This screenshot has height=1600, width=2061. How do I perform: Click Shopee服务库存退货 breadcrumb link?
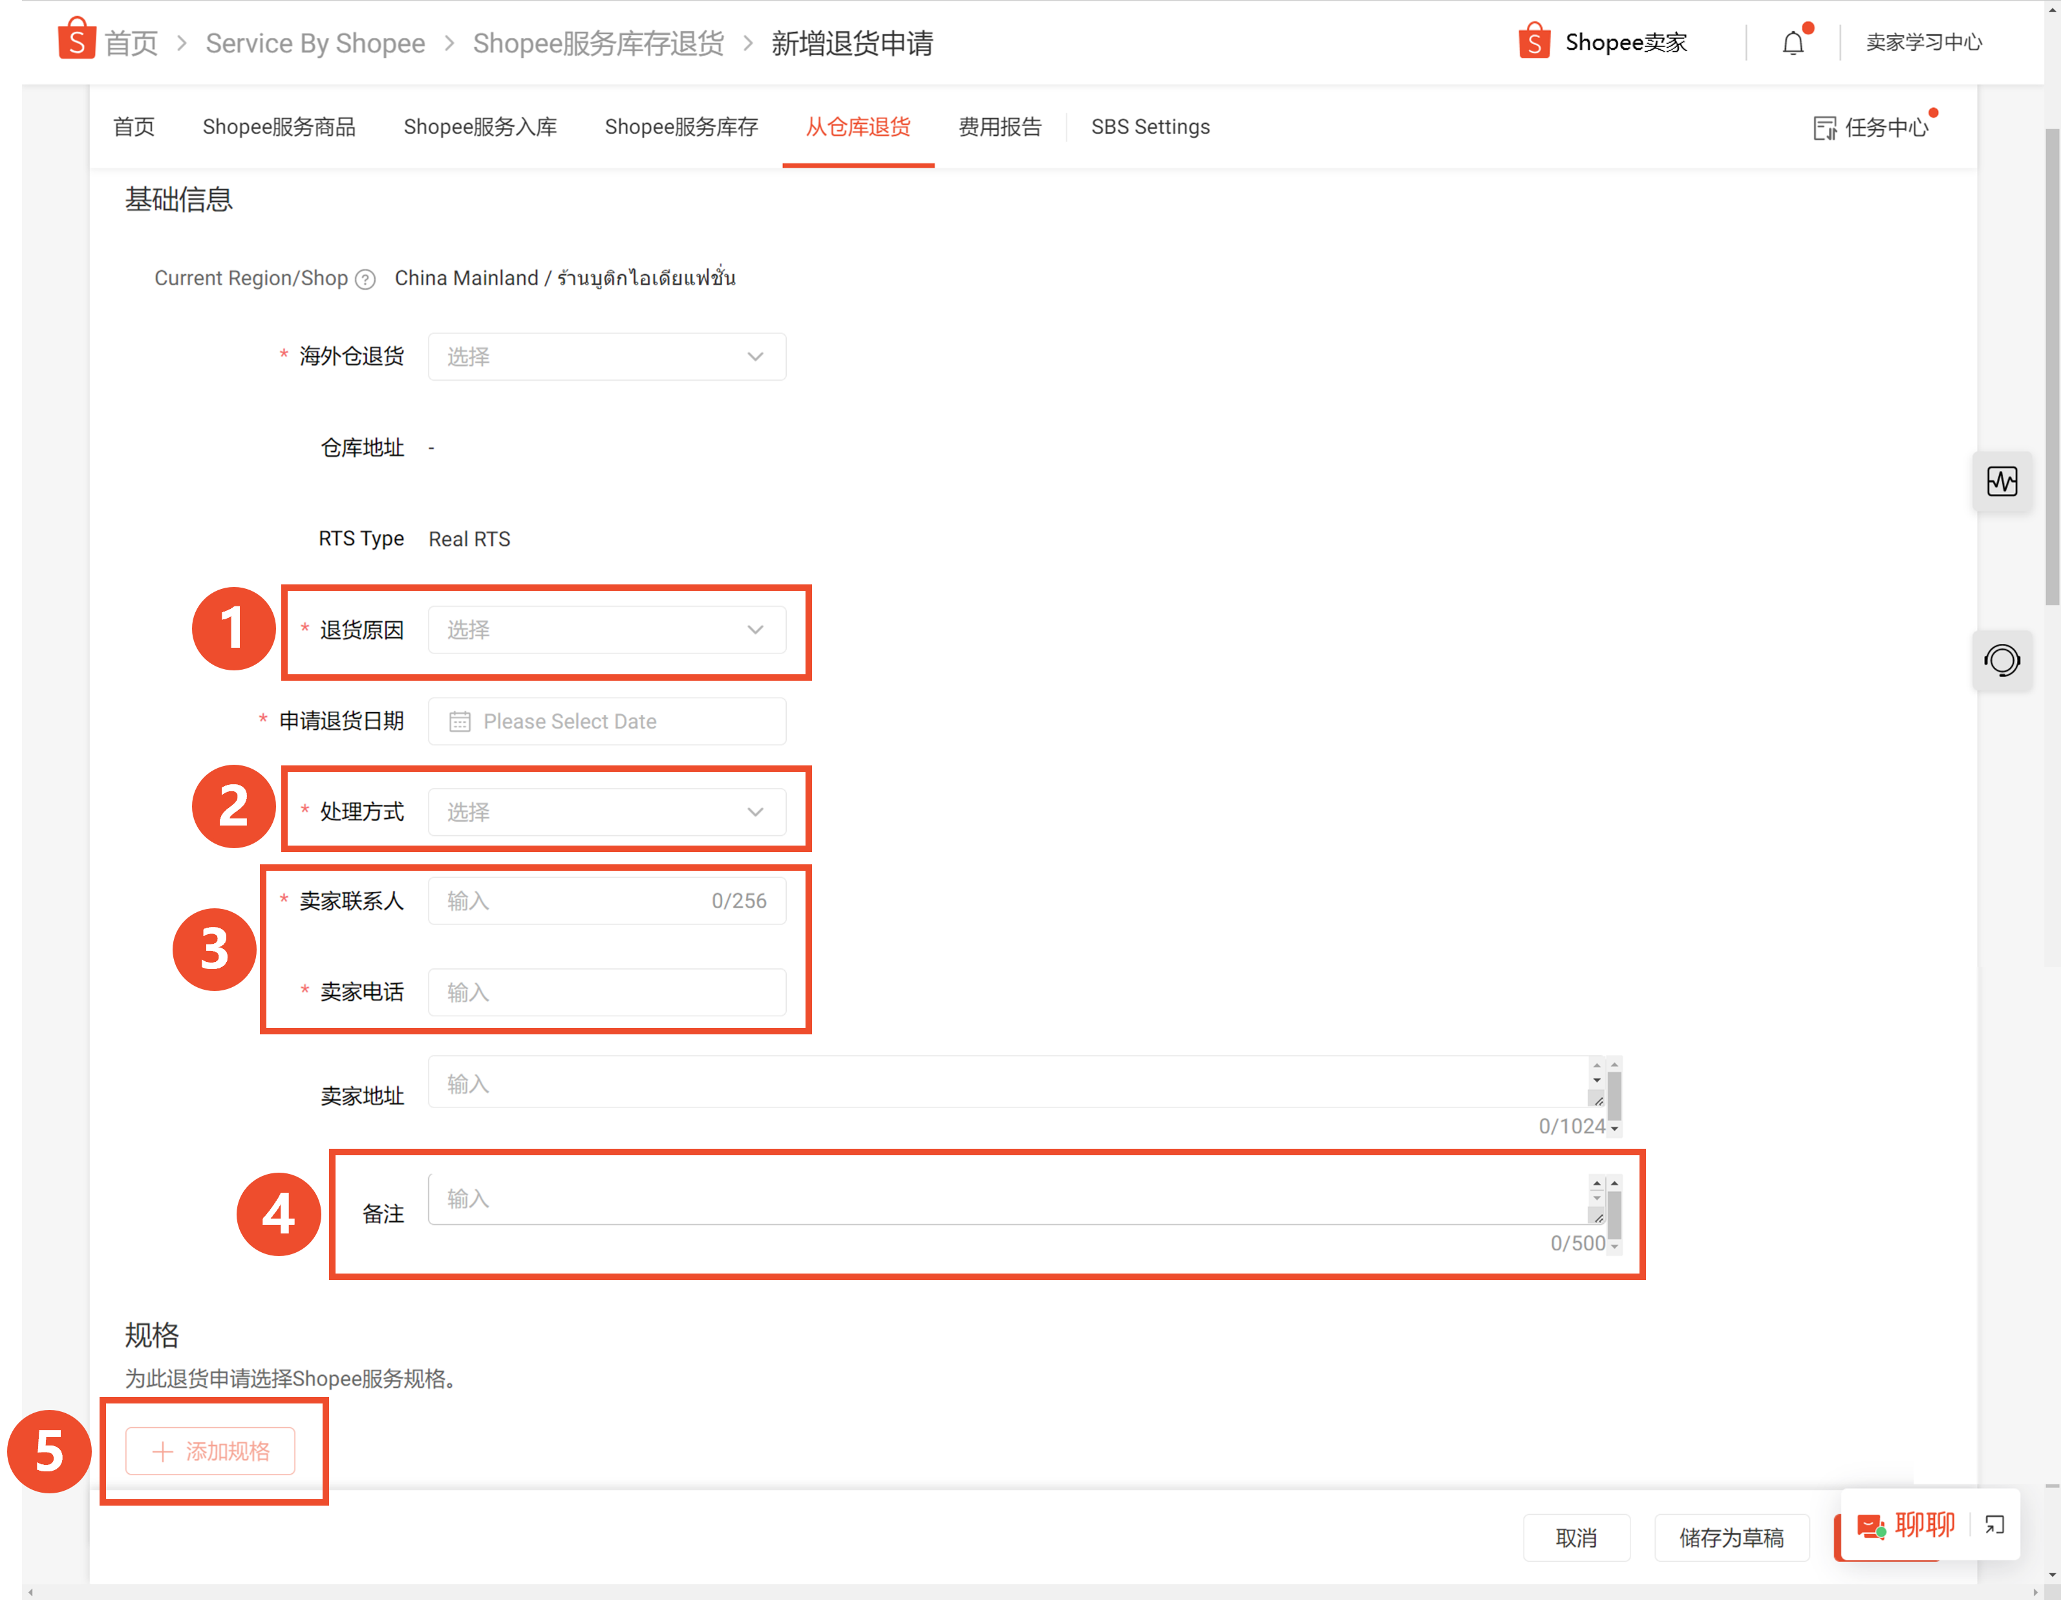[598, 43]
